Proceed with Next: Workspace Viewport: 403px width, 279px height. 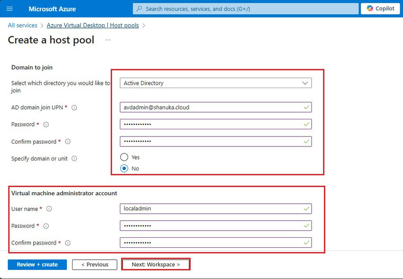point(156,264)
